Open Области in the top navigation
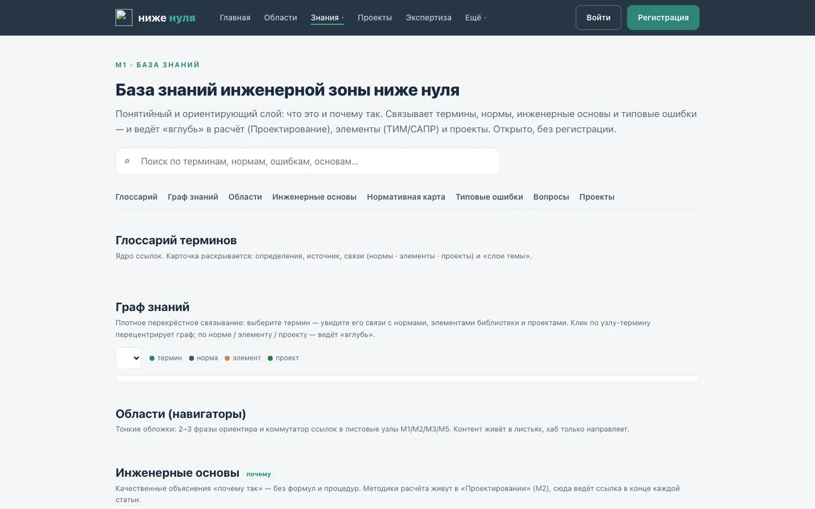The width and height of the screenshot is (815, 509). 281,18
